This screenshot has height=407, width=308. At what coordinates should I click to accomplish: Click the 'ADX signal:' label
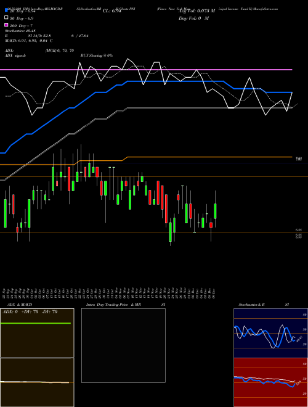click(x=15, y=55)
